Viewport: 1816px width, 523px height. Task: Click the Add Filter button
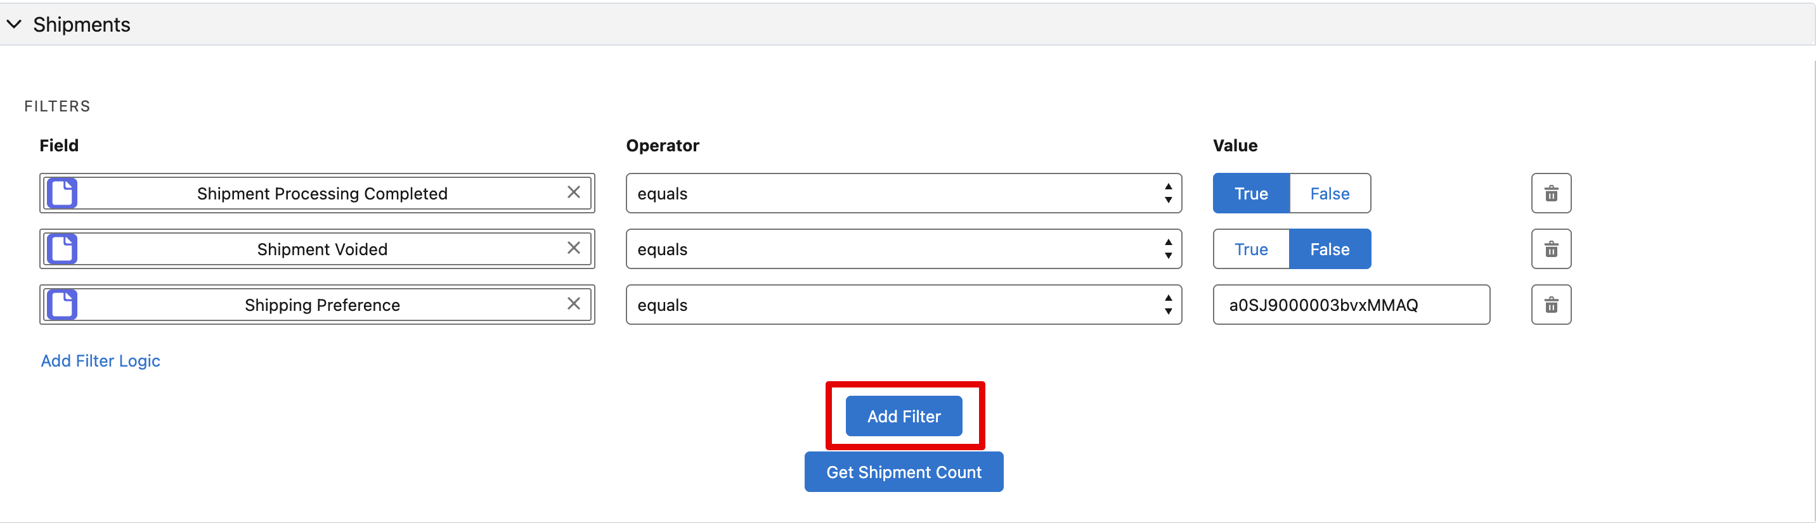pyautogui.click(x=903, y=416)
